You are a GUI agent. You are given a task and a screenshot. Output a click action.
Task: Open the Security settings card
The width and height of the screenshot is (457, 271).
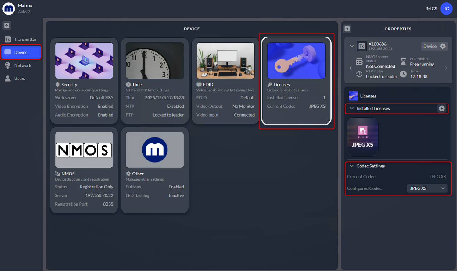(84, 81)
